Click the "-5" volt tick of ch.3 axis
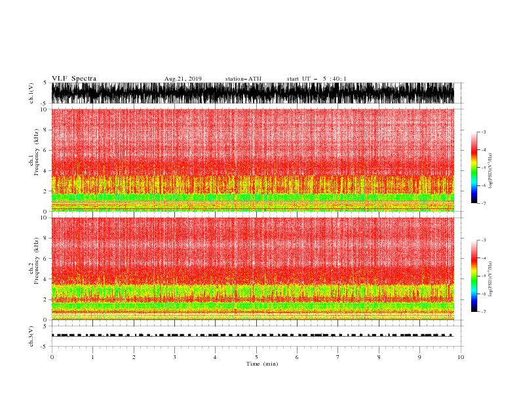 click(x=45, y=347)
